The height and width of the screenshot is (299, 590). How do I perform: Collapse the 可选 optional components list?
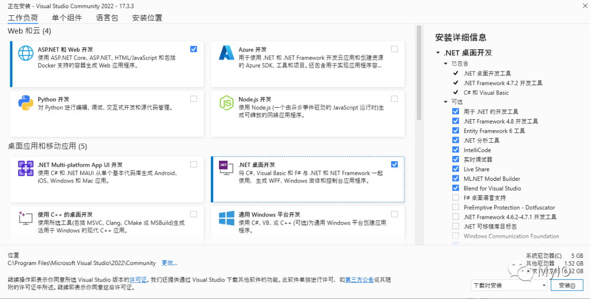coord(446,102)
